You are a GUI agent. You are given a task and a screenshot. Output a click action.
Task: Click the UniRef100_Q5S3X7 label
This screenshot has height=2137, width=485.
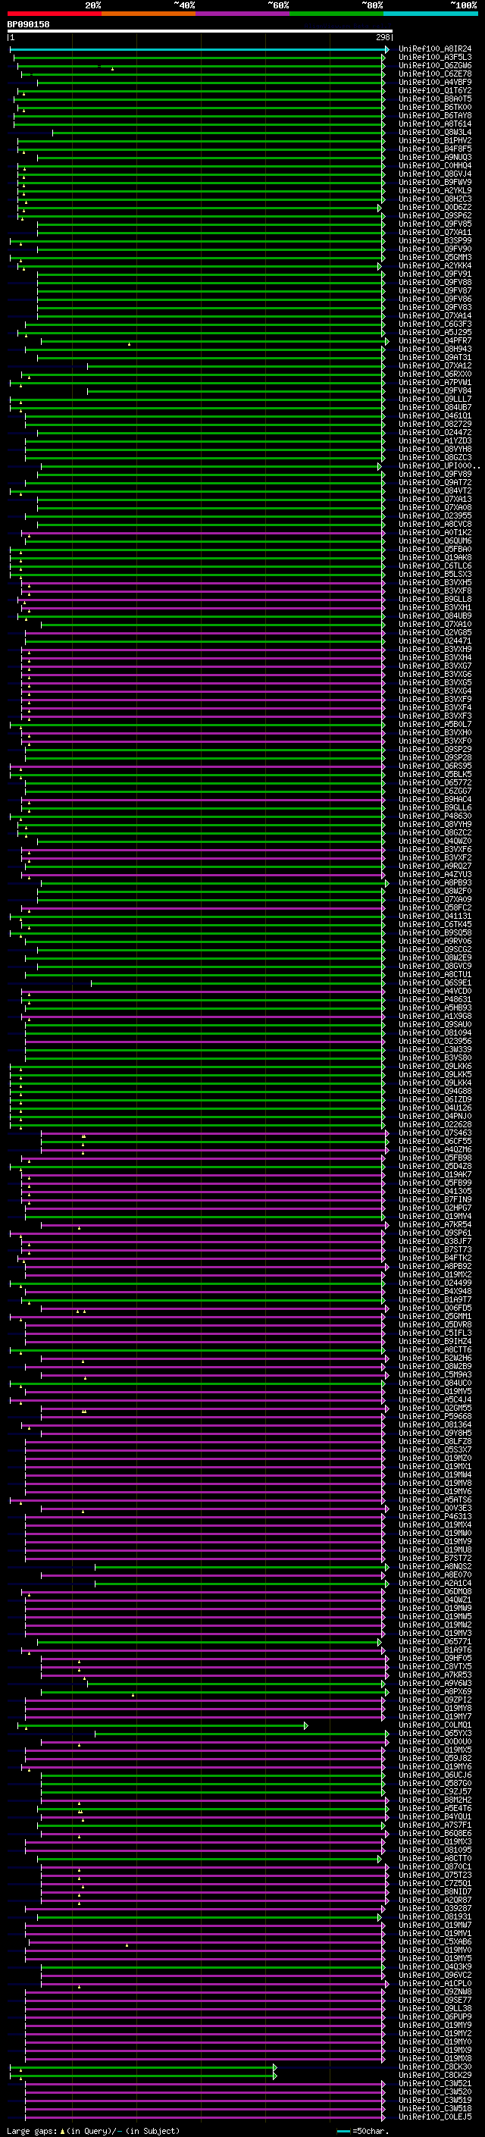tap(434, 1450)
